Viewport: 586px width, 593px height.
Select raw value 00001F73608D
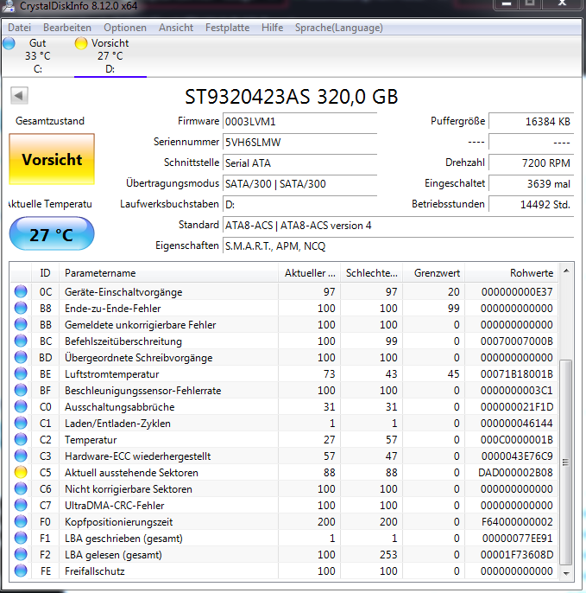pyautogui.click(x=517, y=555)
